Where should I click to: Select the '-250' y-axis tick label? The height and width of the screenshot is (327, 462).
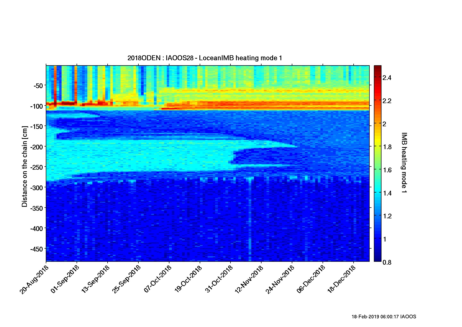point(36,167)
